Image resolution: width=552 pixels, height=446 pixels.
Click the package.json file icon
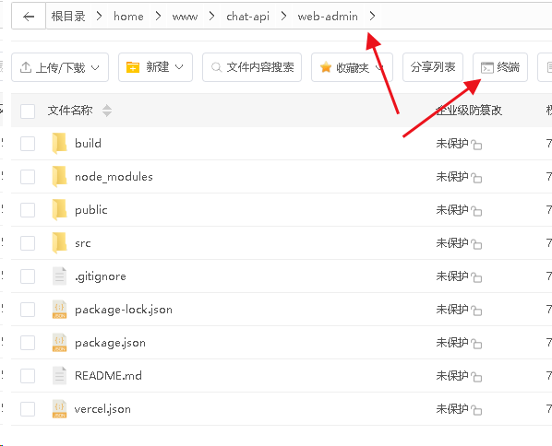click(59, 343)
